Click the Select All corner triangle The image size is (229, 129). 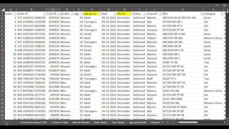[3, 10]
